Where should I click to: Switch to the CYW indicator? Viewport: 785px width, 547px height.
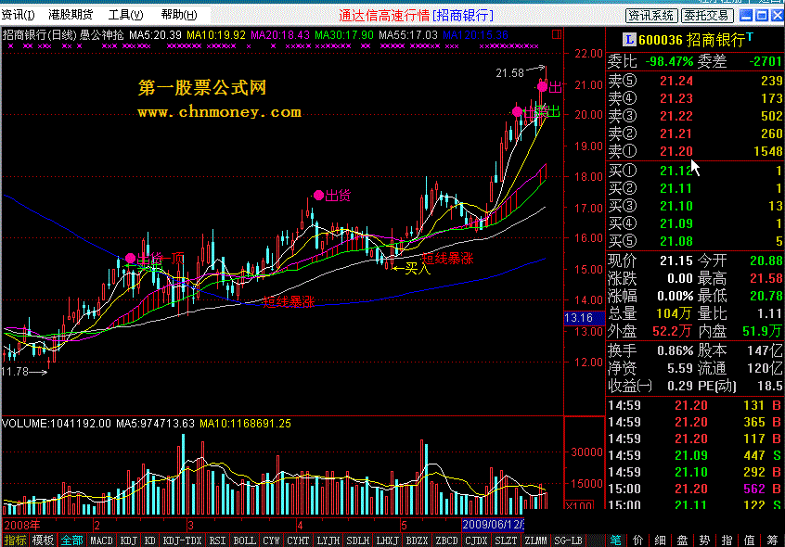point(271,541)
